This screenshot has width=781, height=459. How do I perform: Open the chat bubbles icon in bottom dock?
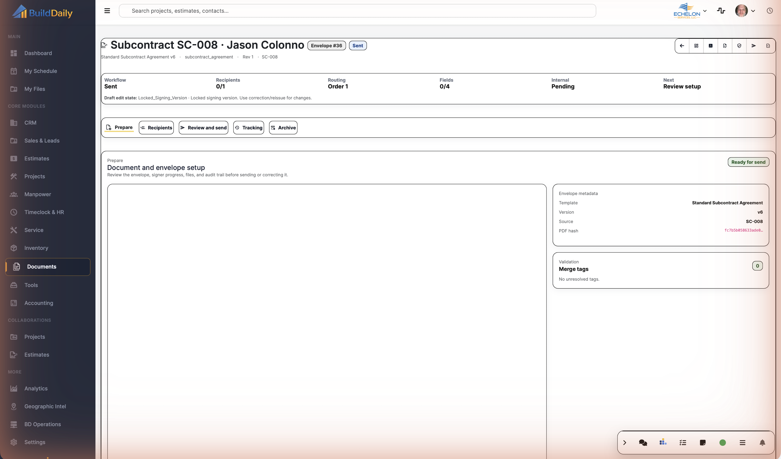coord(643,442)
